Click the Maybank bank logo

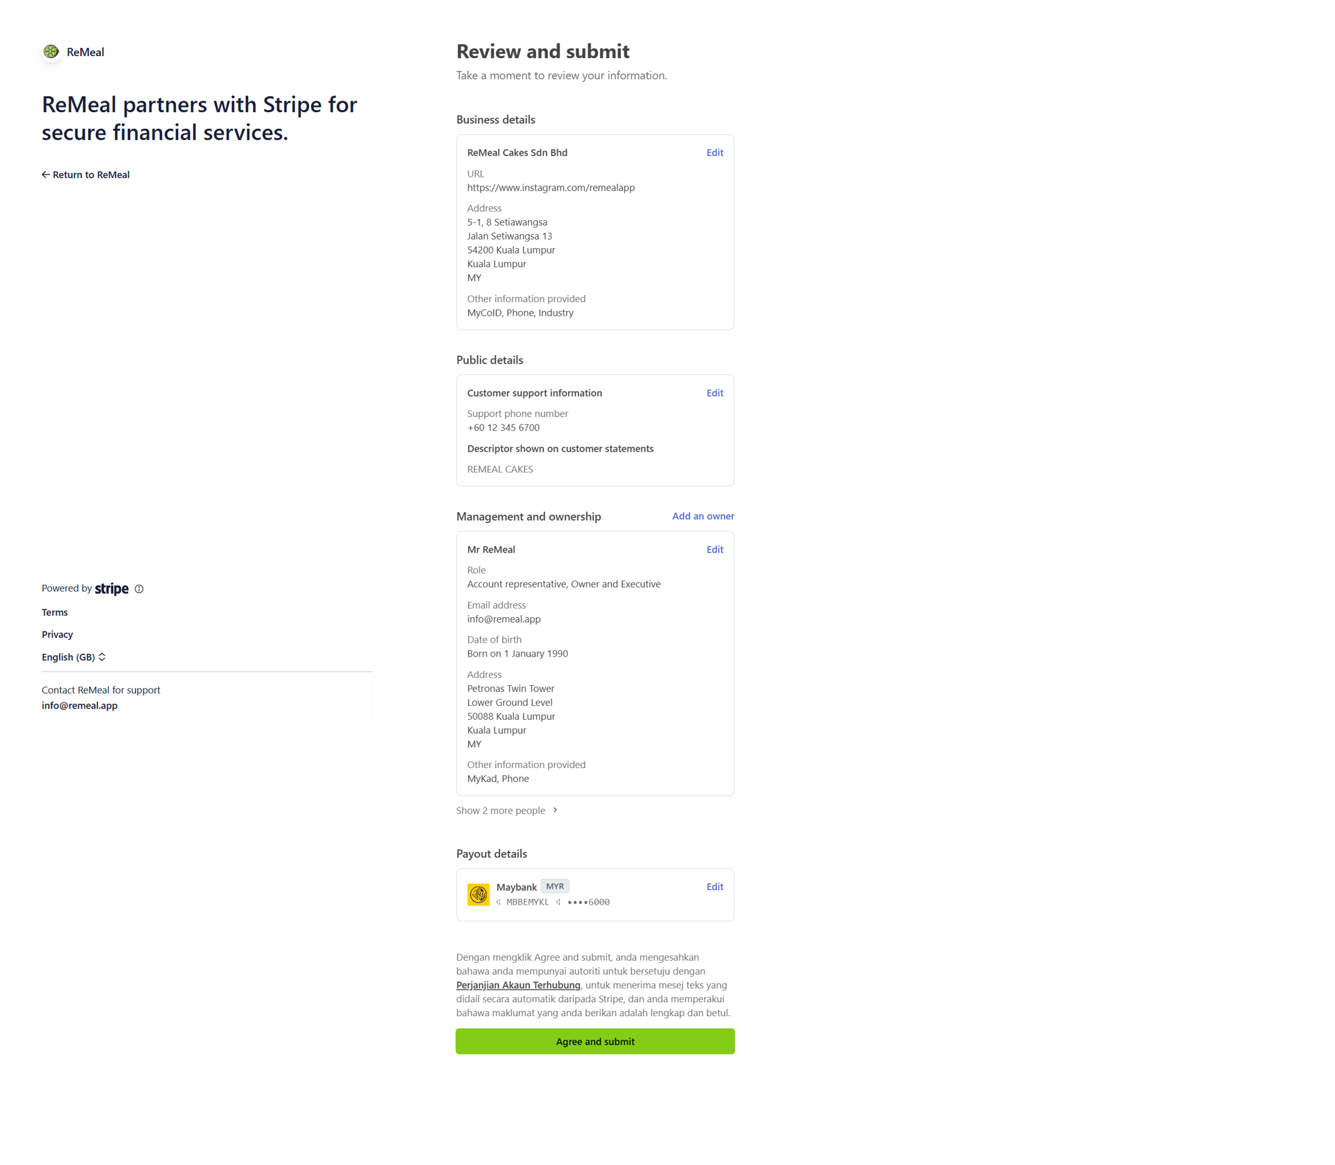pos(478,894)
